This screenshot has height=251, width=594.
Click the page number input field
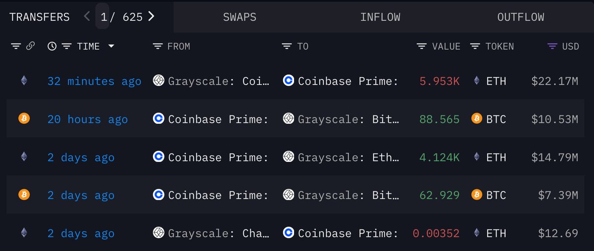[x=103, y=17]
